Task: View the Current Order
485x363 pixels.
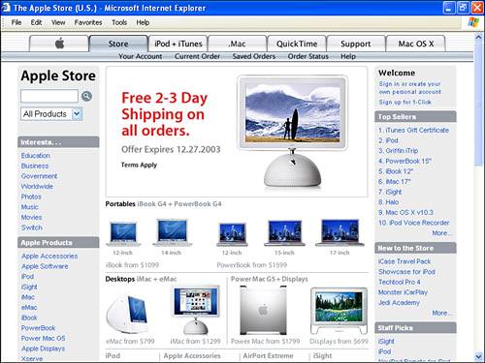Action: point(197,56)
